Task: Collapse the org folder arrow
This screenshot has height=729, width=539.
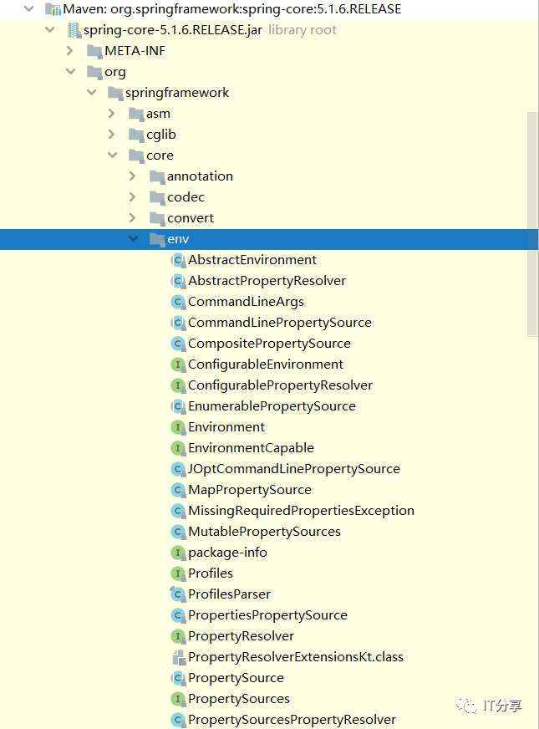Action: click(71, 72)
